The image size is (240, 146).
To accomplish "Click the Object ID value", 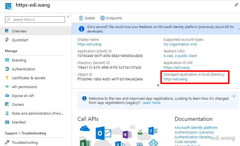I will 110,79.
